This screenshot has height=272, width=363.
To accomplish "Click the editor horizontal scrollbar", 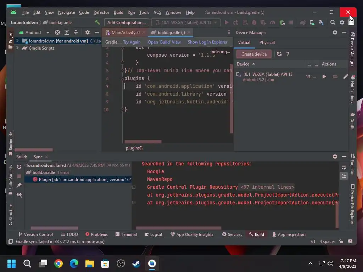I will (143, 141).
